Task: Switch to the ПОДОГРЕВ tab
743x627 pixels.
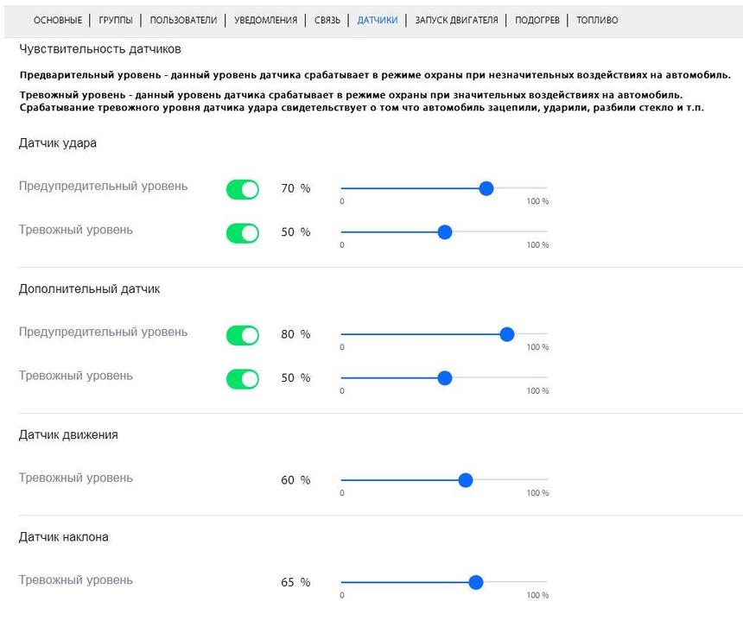Action: [x=537, y=20]
